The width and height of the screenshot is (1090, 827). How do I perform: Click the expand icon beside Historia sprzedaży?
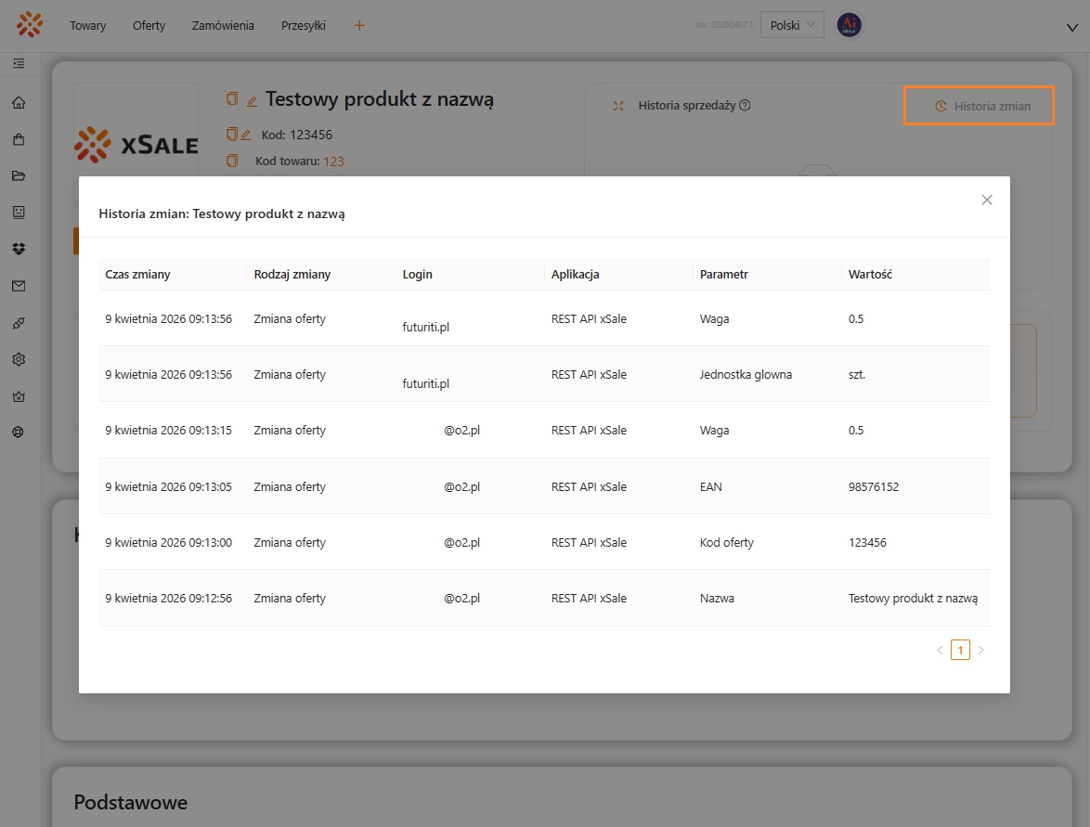pos(618,106)
